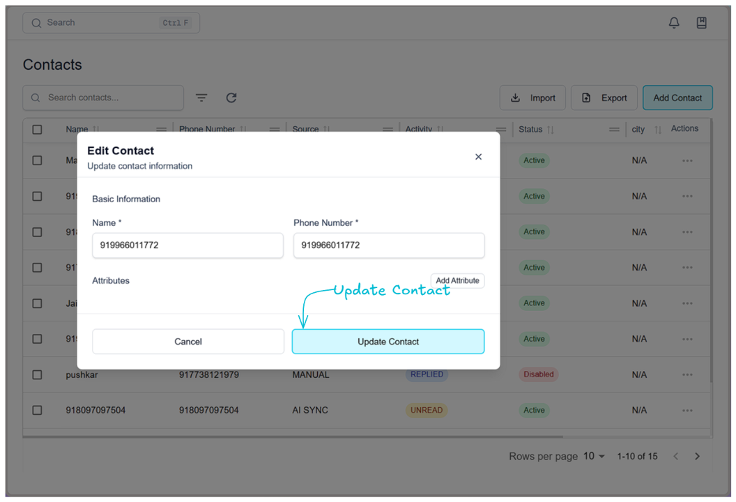Go to next page of contacts
Viewport: 736px width, 502px height.
[697, 456]
